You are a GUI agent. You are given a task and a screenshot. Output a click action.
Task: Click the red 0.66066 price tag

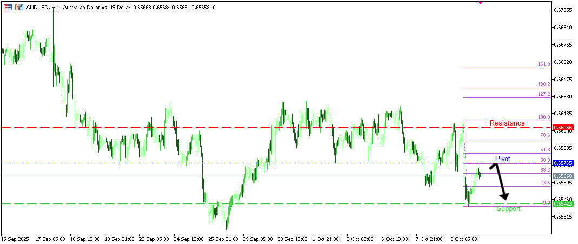point(563,127)
